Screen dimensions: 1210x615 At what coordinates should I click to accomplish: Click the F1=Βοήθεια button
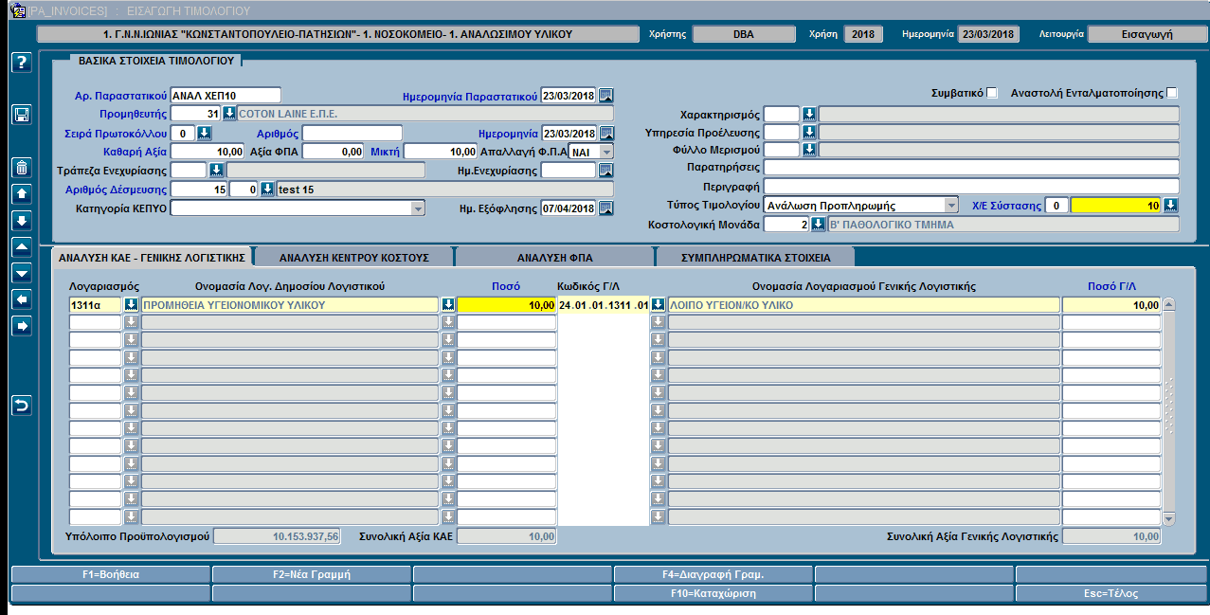(x=111, y=574)
